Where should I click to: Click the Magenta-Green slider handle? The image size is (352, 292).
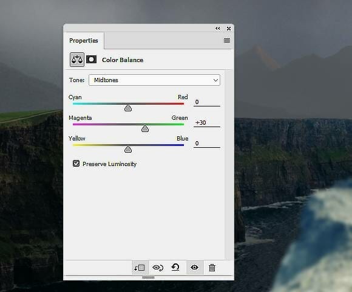pyautogui.click(x=145, y=128)
